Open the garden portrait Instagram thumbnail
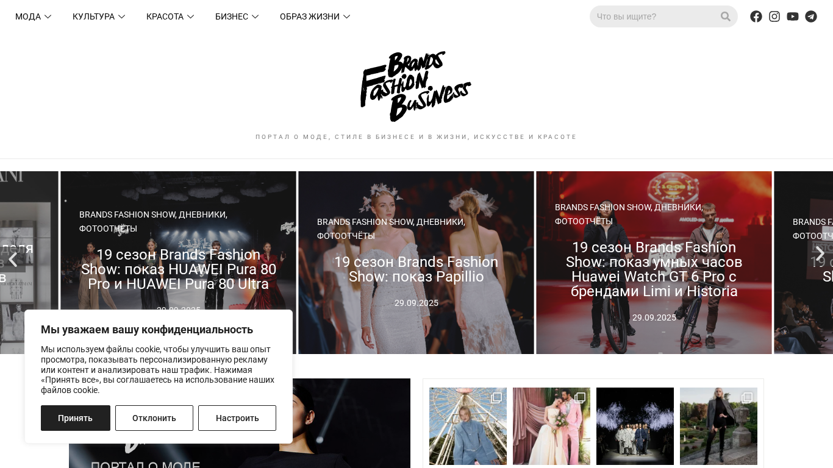Image resolution: width=833 pixels, height=468 pixels. pyautogui.click(x=718, y=426)
